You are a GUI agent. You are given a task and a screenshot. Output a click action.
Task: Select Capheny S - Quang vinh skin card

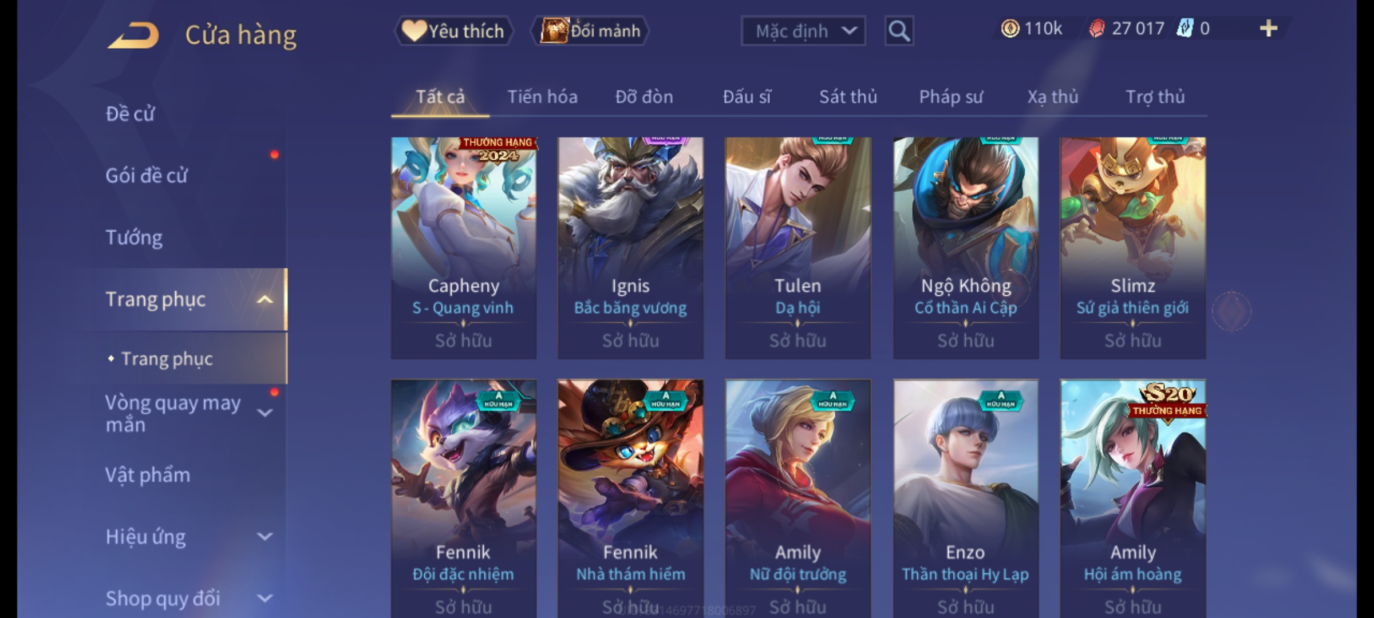click(464, 248)
